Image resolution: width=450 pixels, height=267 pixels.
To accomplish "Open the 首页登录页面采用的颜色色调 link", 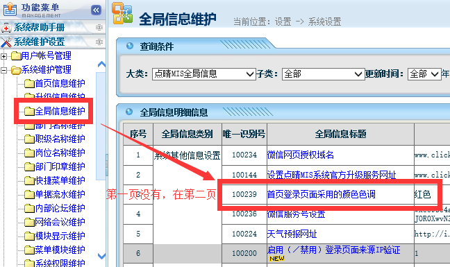I will [321, 194].
